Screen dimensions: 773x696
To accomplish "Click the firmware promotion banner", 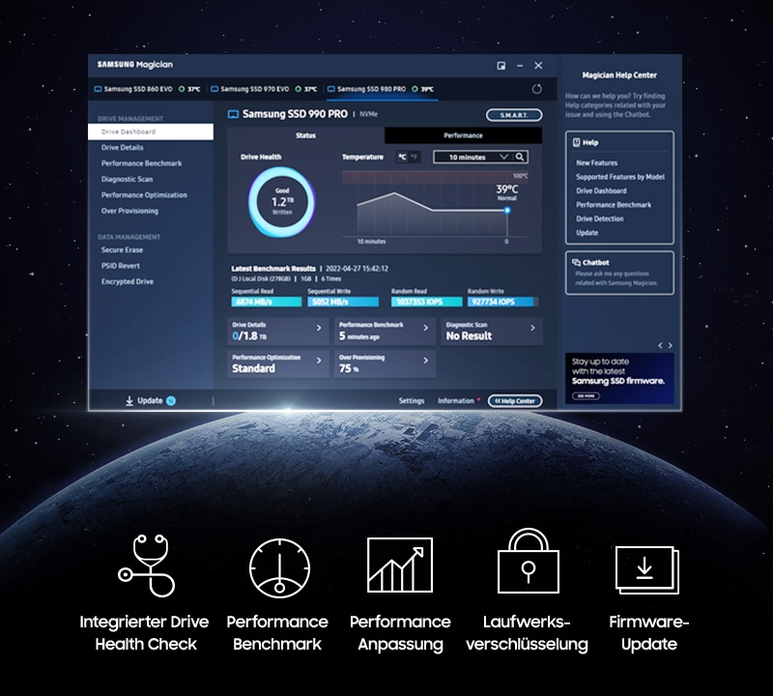I will (619, 378).
